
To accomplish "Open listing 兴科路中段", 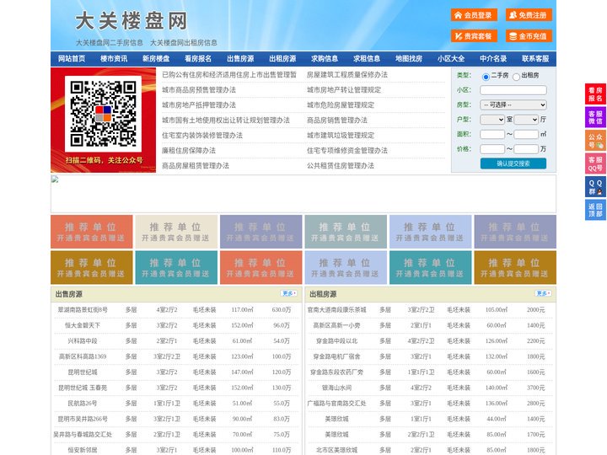I will 83,341.
